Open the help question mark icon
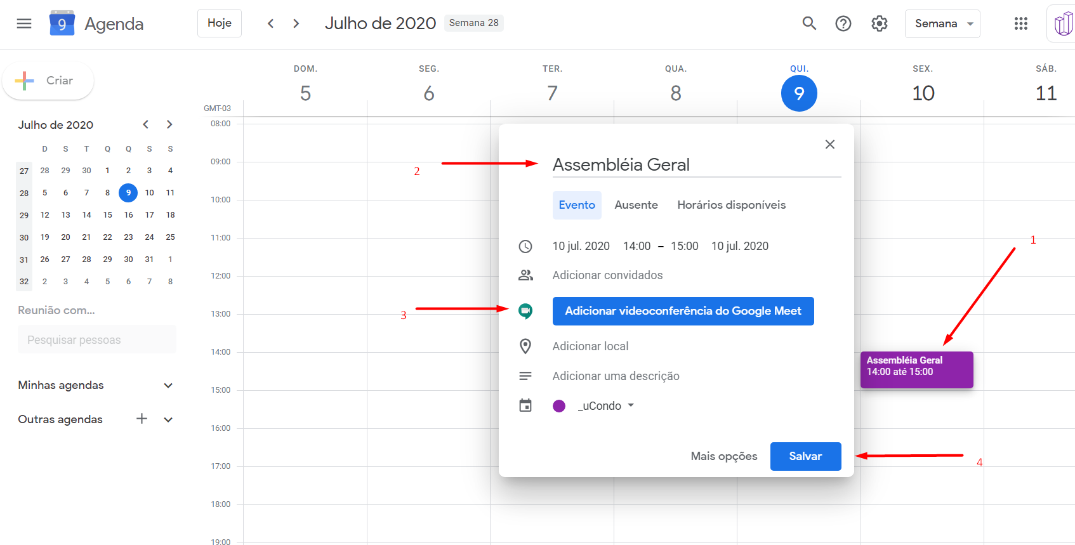The width and height of the screenshot is (1075, 545). click(843, 23)
